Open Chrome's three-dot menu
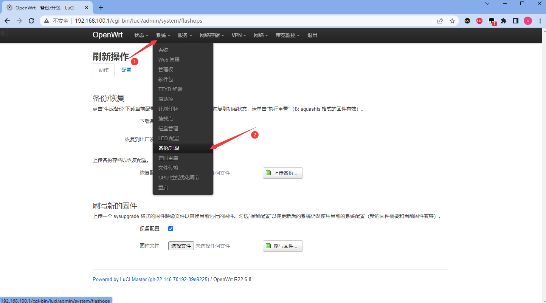 point(540,21)
